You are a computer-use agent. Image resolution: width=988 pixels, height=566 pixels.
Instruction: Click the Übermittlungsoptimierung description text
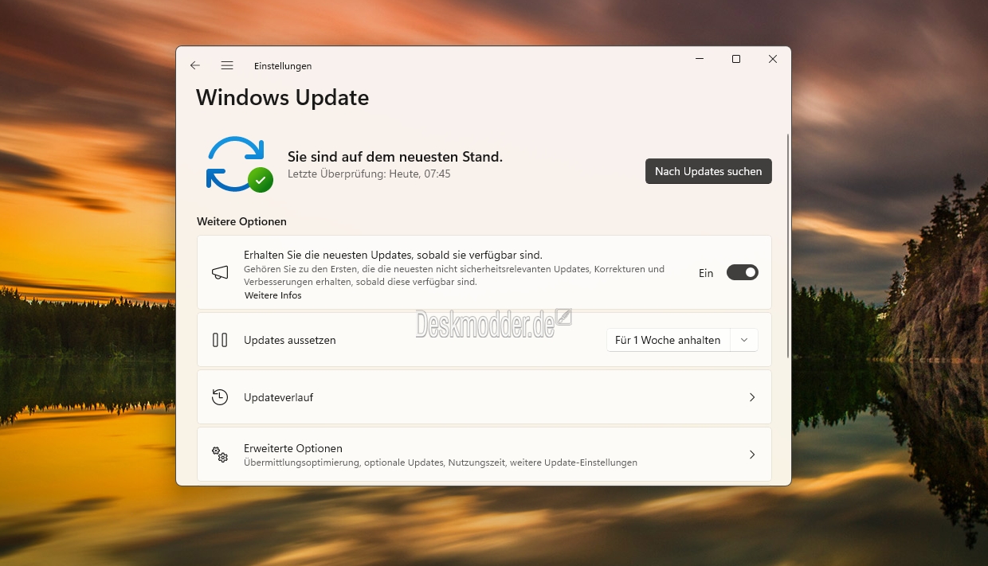(x=441, y=463)
